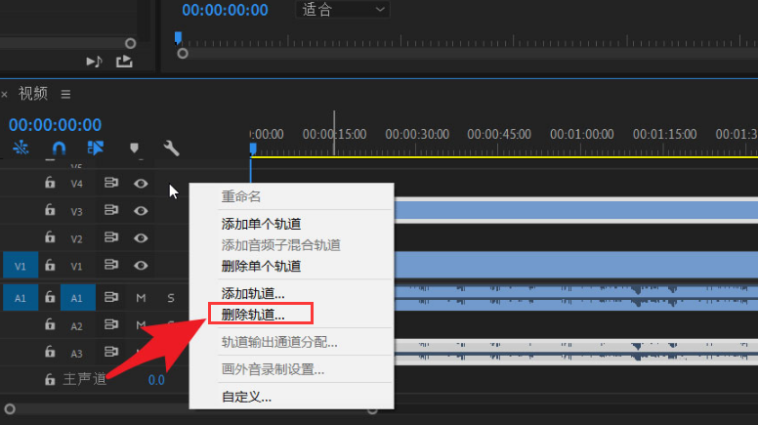Viewport: 758px width, 425px height.
Task: Click timeline playhead marker on ruler
Action: click(x=253, y=149)
